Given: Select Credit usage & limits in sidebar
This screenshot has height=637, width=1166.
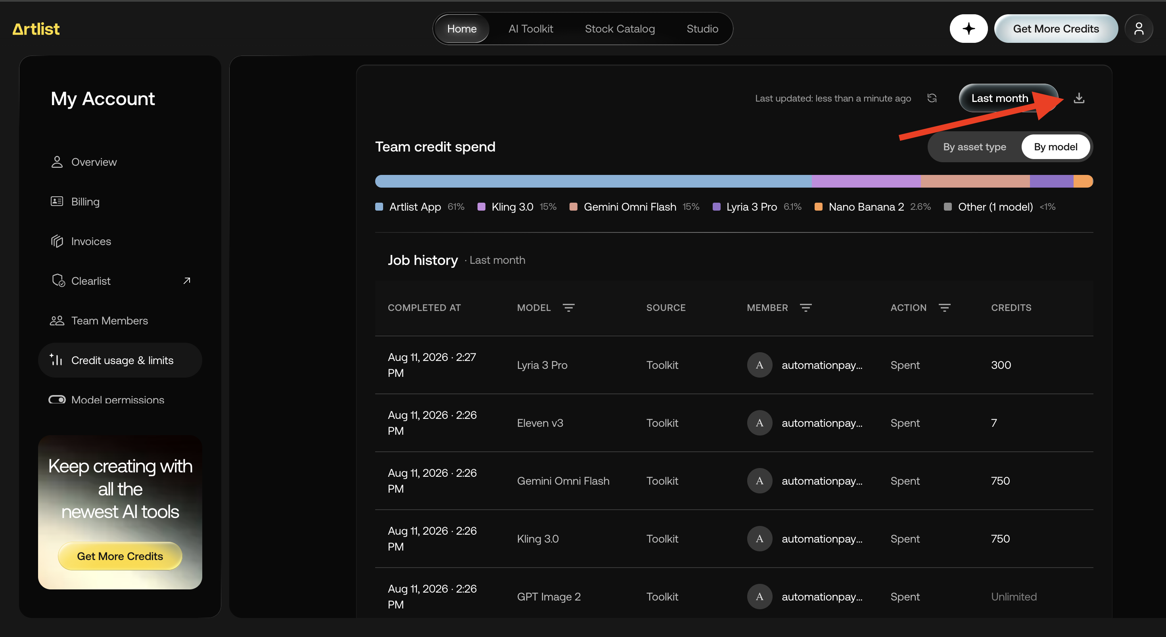Looking at the screenshot, I should pyautogui.click(x=120, y=360).
